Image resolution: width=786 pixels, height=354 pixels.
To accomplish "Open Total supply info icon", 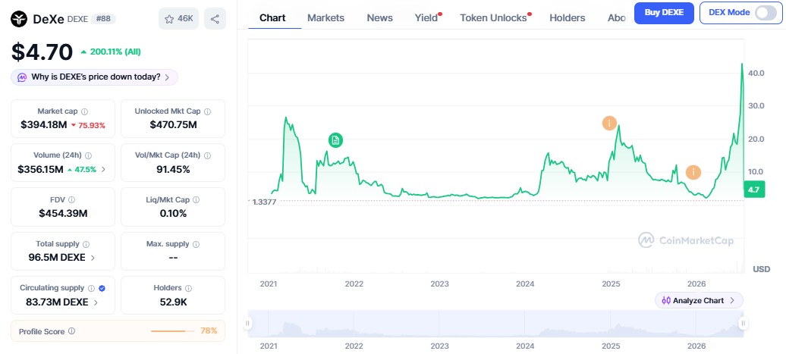I will pos(86,244).
